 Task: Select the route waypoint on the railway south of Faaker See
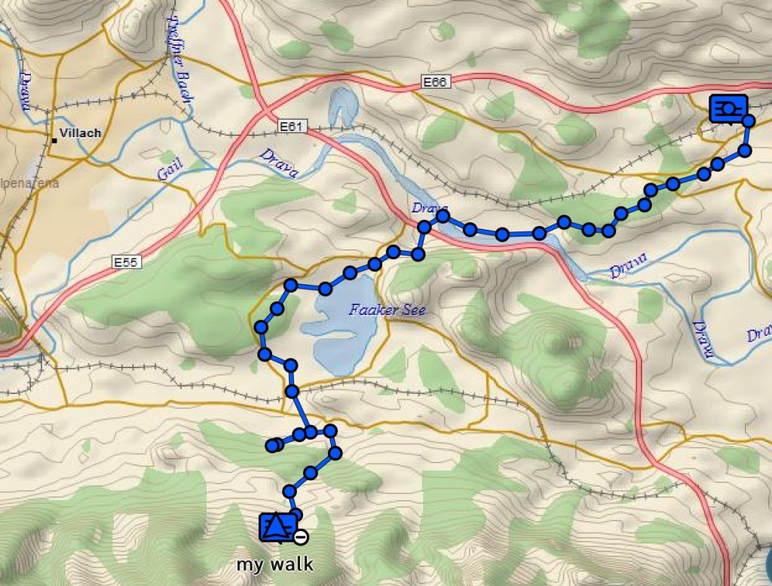pyautogui.click(x=292, y=392)
